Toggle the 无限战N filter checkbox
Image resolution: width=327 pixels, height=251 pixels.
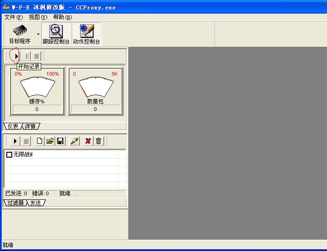[9, 154]
